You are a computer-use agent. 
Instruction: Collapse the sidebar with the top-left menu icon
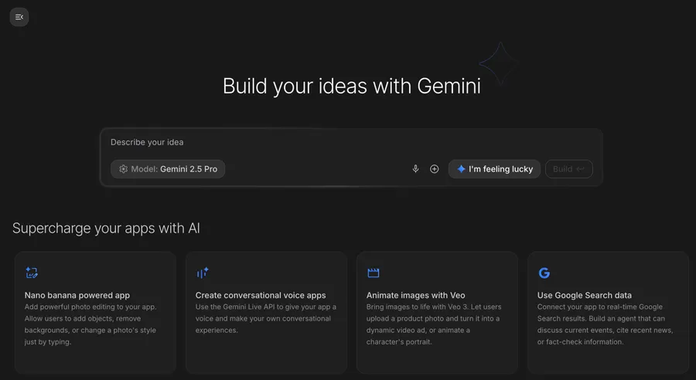tap(19, 17)
